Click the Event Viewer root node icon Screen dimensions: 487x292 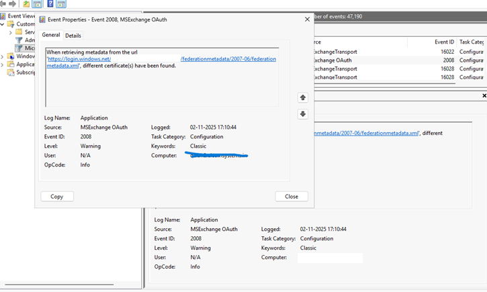(x=3, y=16)
